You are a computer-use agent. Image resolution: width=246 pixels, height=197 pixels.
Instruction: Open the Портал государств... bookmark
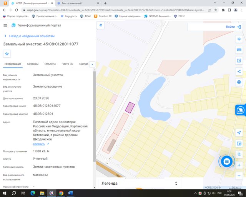tap(16, 16)
